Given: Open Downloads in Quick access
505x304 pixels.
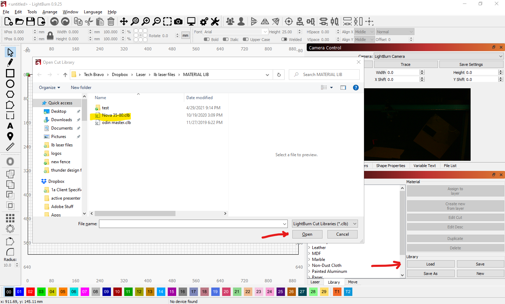Looking at the screenshot, I should click(x=61, y=120).
